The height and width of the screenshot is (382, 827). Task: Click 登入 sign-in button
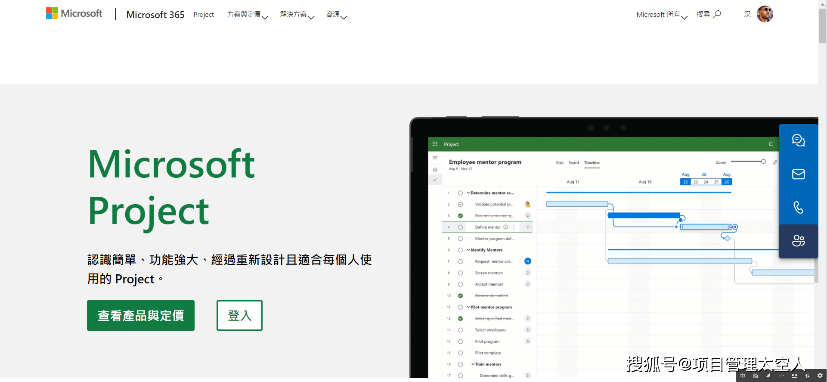[x=239, y=315]
